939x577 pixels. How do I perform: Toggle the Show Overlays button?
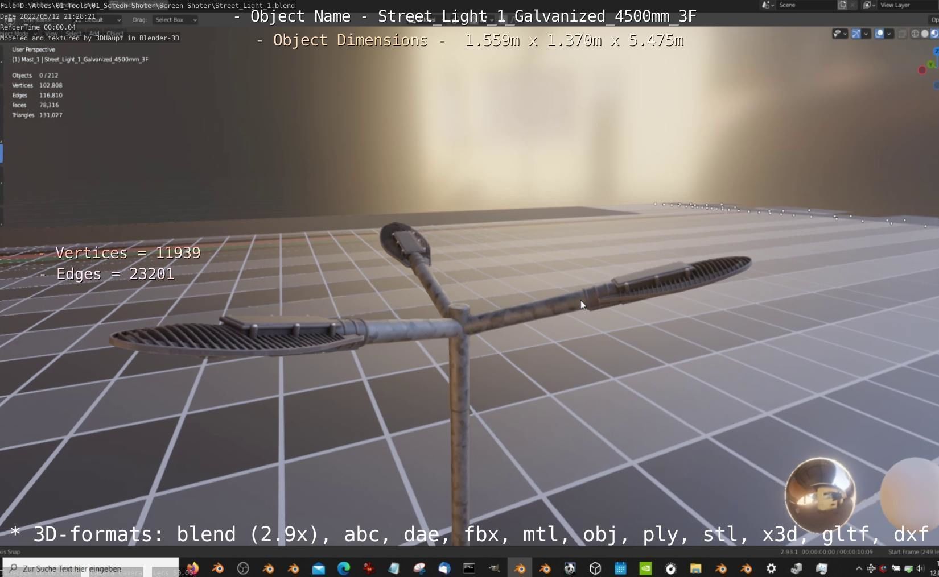879,34
